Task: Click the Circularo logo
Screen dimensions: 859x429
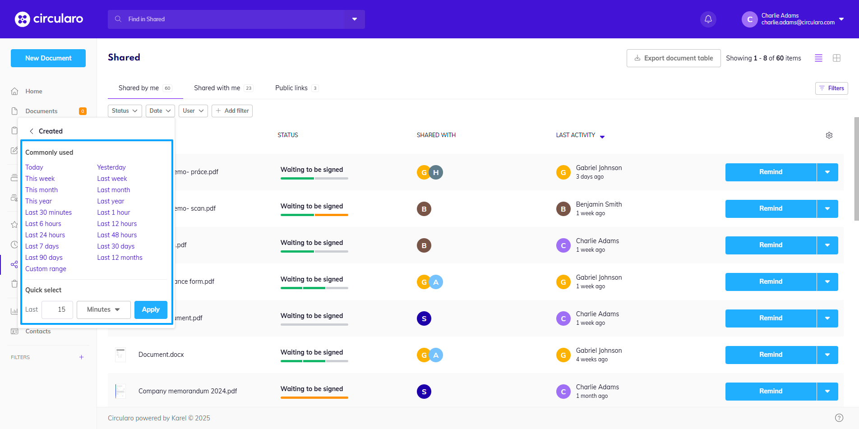Action: pos(49,19)
